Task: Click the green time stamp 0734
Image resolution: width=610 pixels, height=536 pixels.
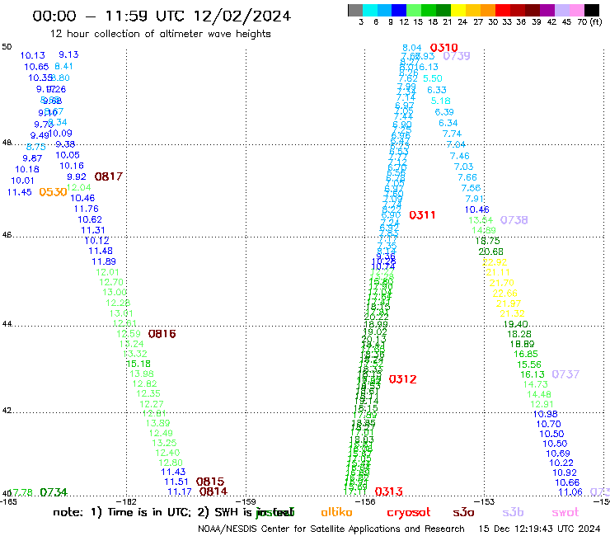Action: click(54, 492)
